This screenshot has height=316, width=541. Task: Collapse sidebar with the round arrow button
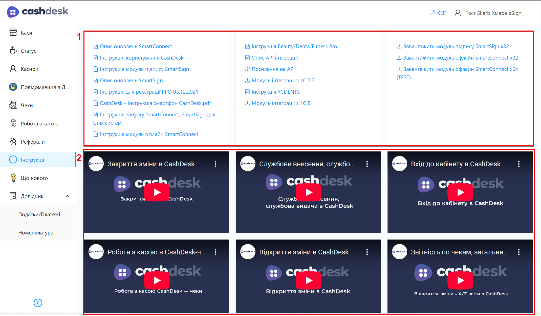point(38,303)
